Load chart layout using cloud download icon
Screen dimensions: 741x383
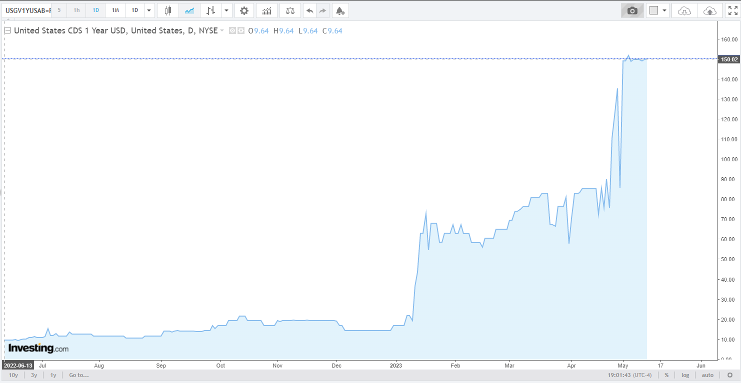pos(684,10)
